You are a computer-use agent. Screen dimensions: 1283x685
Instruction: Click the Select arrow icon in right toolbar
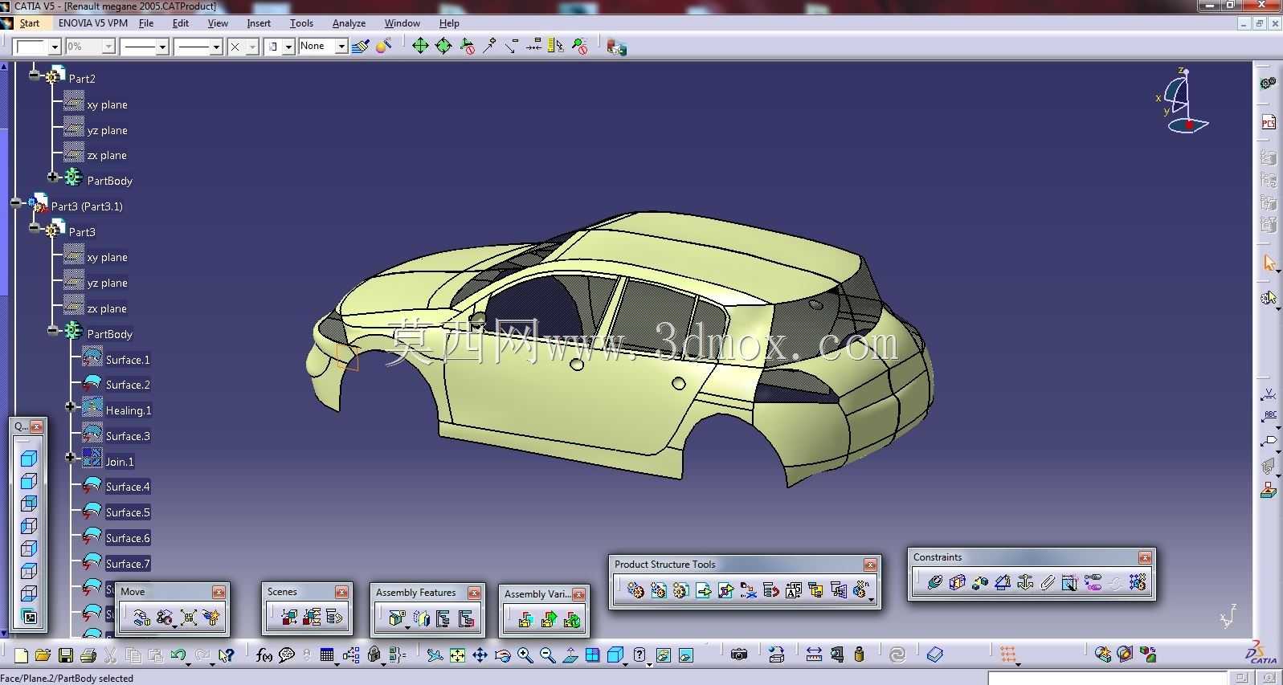click(1269, 263)
